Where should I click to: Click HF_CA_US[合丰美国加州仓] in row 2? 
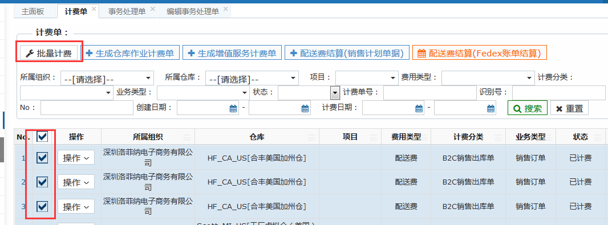click(x=257, y=182)
